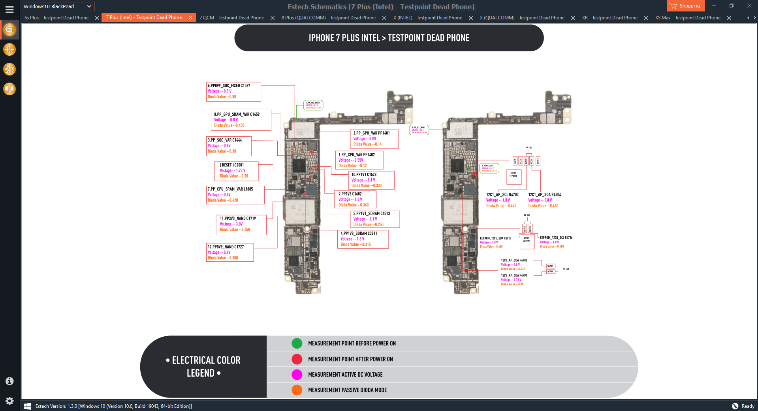This screenshot has height=411, width=758.
Task: Click the 5.PP1V1_SDRAM C1513 label box
Action: pyautogui.click(x=375, y=219)
